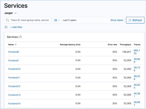
Task: Add a new filter
Action: (x=16, y=27)
